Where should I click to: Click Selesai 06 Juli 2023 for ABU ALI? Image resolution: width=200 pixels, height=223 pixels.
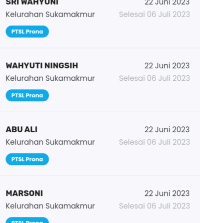[154, 142]
